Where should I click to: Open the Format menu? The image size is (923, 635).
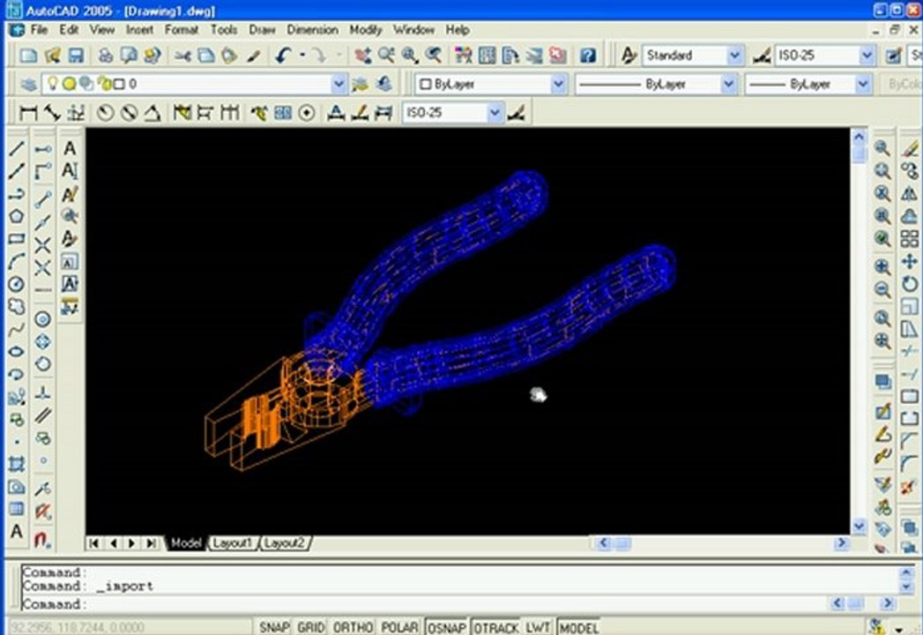point(182,29)
